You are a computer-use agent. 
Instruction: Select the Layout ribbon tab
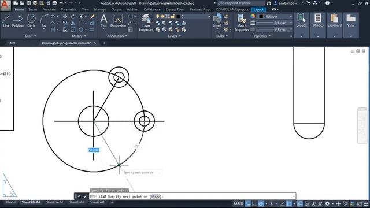point(258,9)
